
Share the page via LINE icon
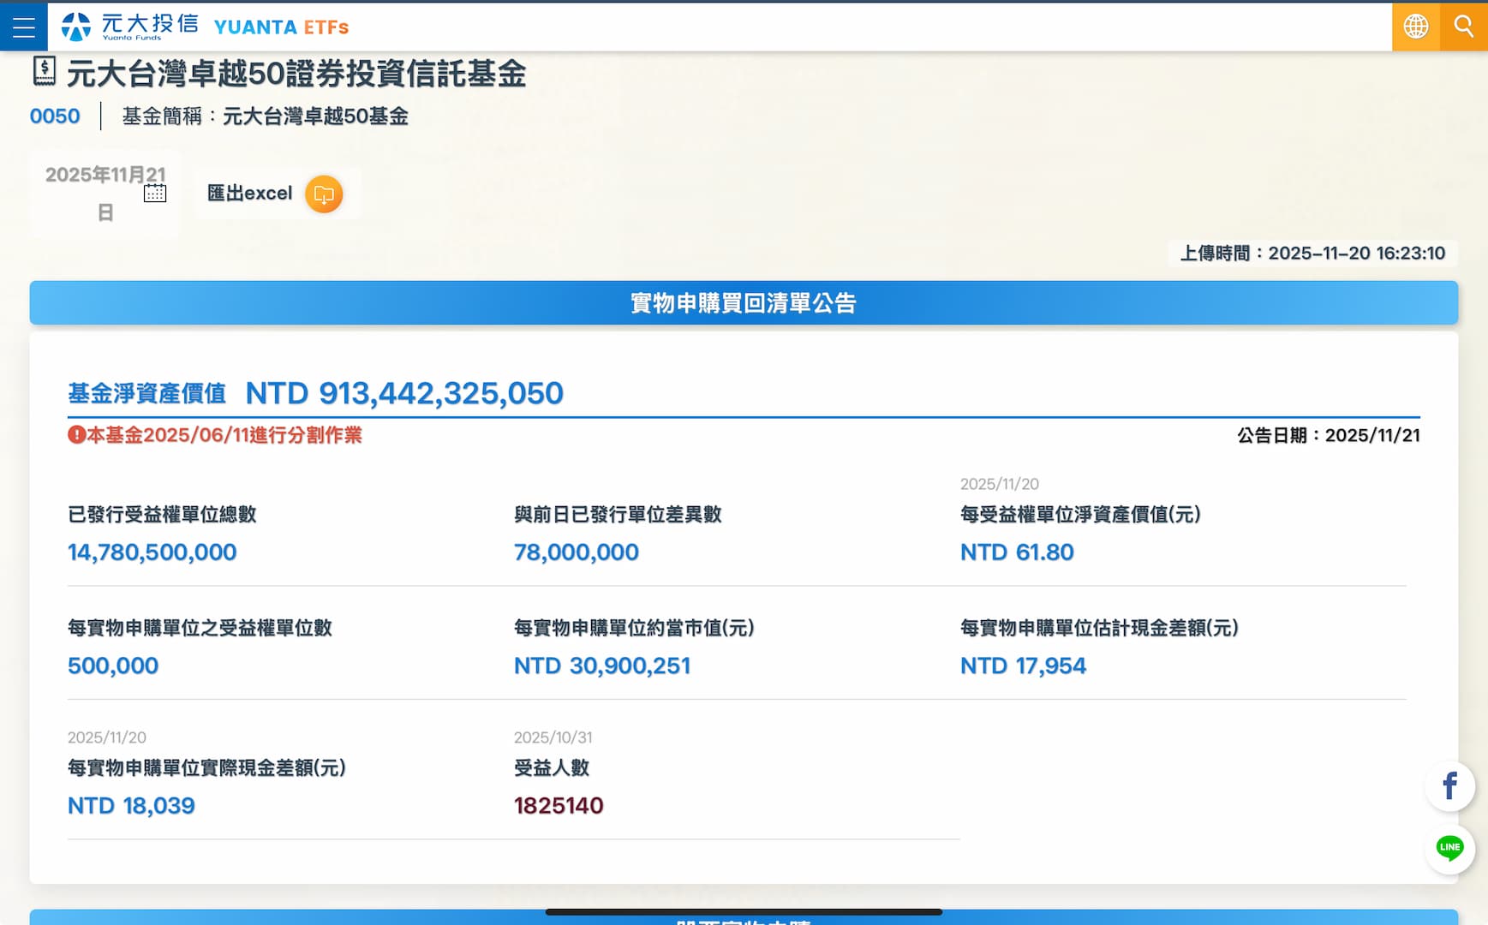1449,848
